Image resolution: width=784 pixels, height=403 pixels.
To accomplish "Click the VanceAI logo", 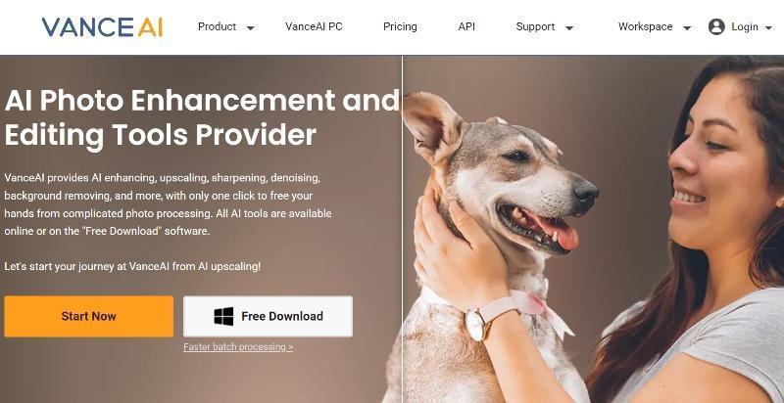I will (x=103, y=27).
